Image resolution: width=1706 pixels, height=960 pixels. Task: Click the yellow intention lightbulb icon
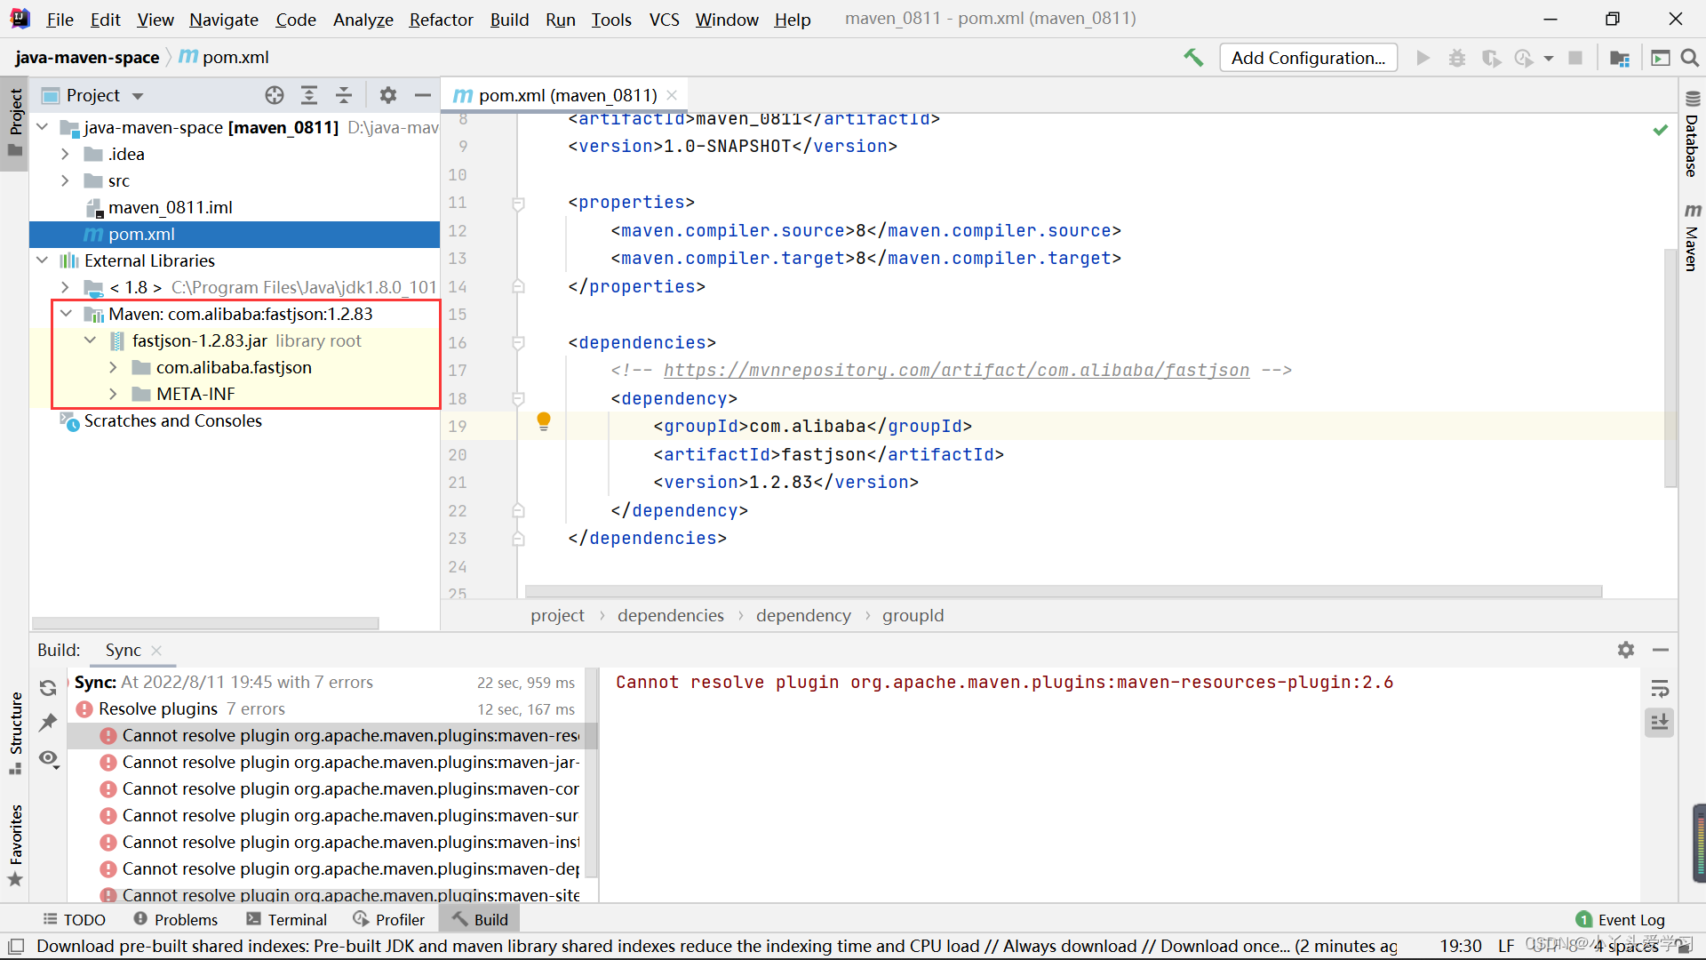tap(544, 422)
